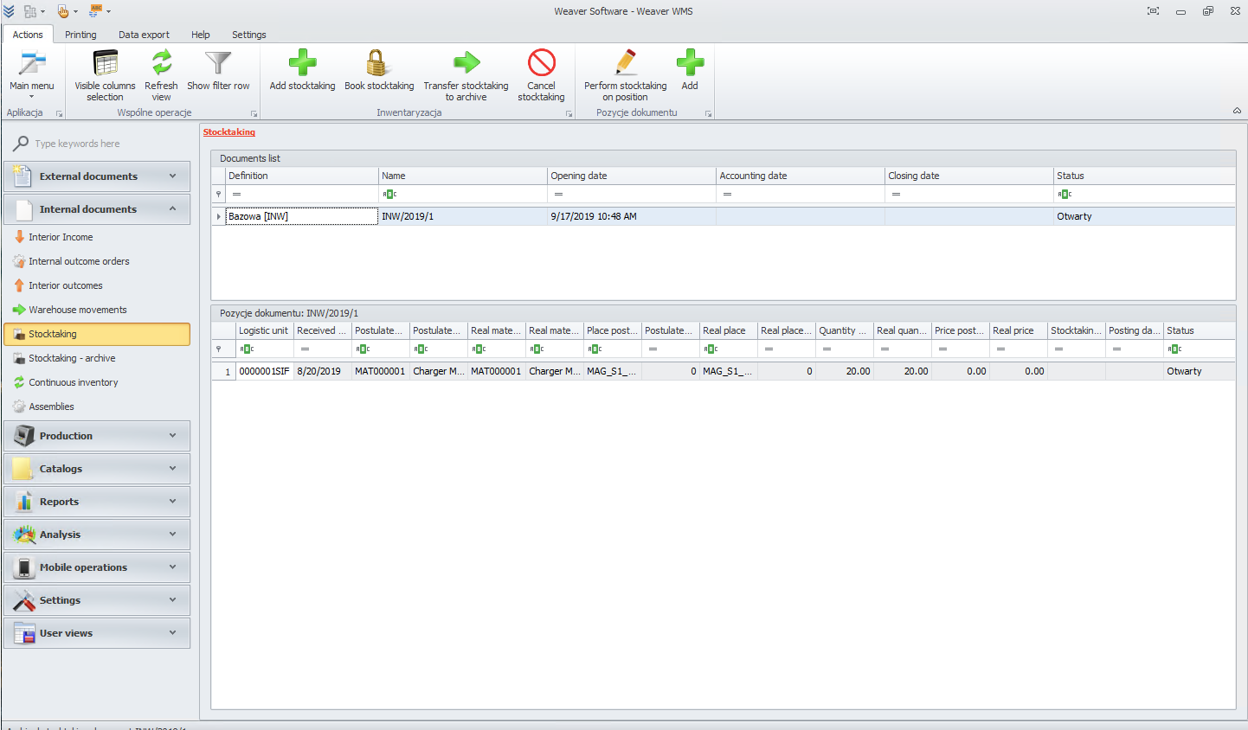The width and height of the screenshot is (1248, 730).
Task: Sort by Accounting date column header
Action: tap(801, 176)
